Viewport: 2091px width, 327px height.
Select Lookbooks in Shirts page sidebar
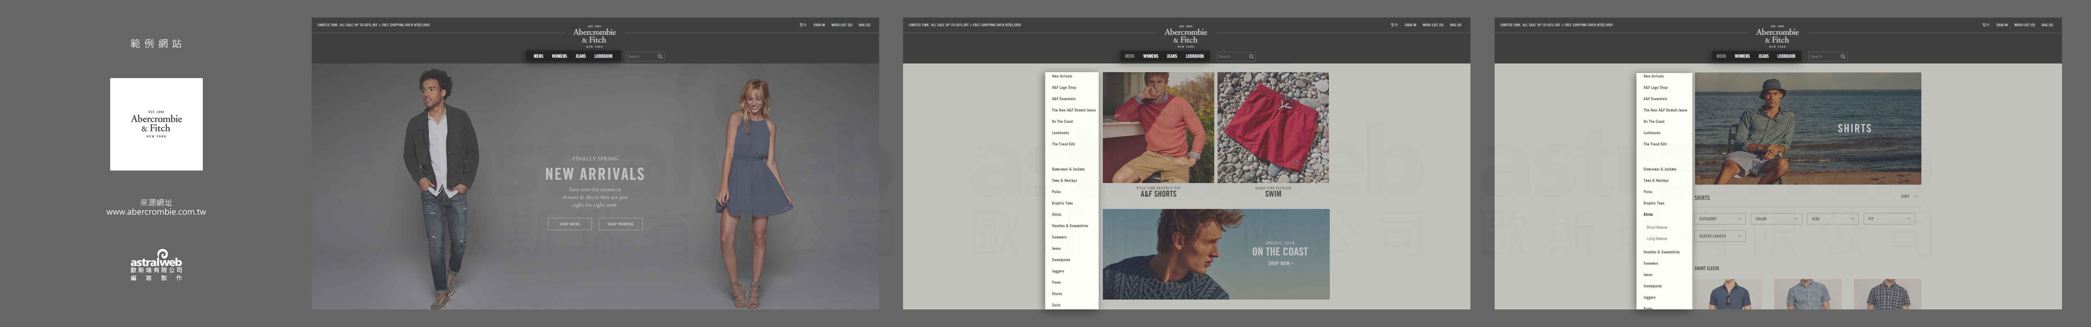click(x=1652, y=133)
